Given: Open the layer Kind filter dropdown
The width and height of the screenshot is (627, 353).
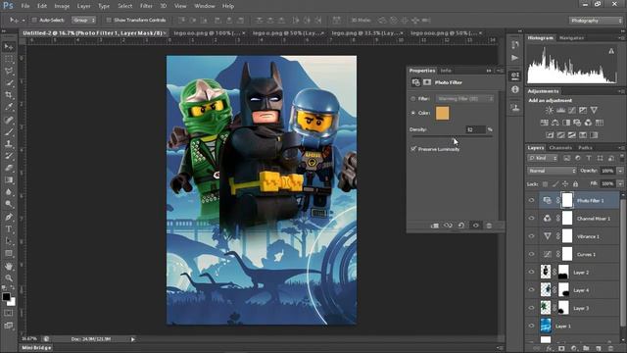Looking at the screenshot, I should (x=542, y=159).
